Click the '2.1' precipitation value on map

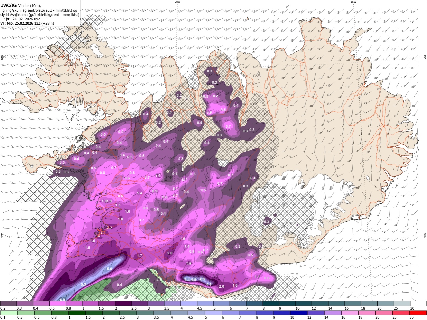103,232
